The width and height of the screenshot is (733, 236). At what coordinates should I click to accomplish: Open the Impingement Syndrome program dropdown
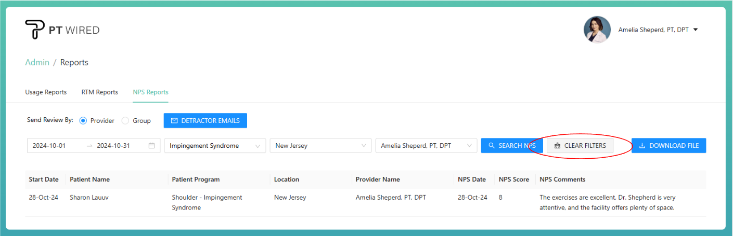(x=215, y=146)
